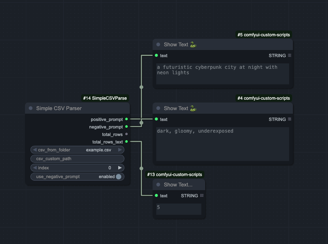Click the snake icon in node #5 title
Viewport: 328px width, 244px height.
coord(193,45)
